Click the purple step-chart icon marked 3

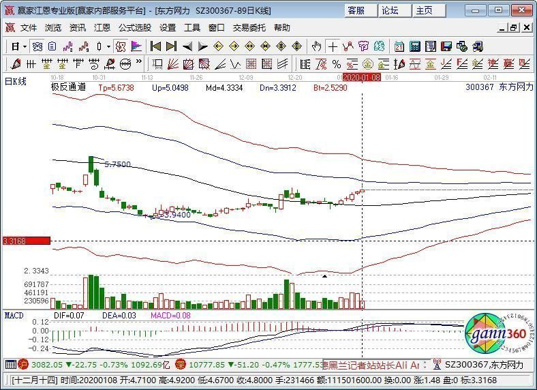(68, 46)
